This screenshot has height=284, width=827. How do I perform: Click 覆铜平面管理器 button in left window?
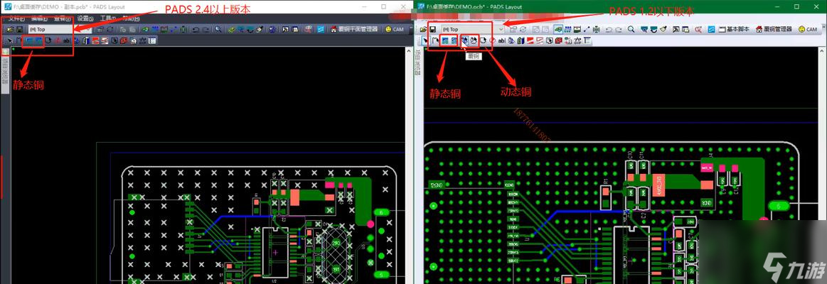click(x=354, y=30)
